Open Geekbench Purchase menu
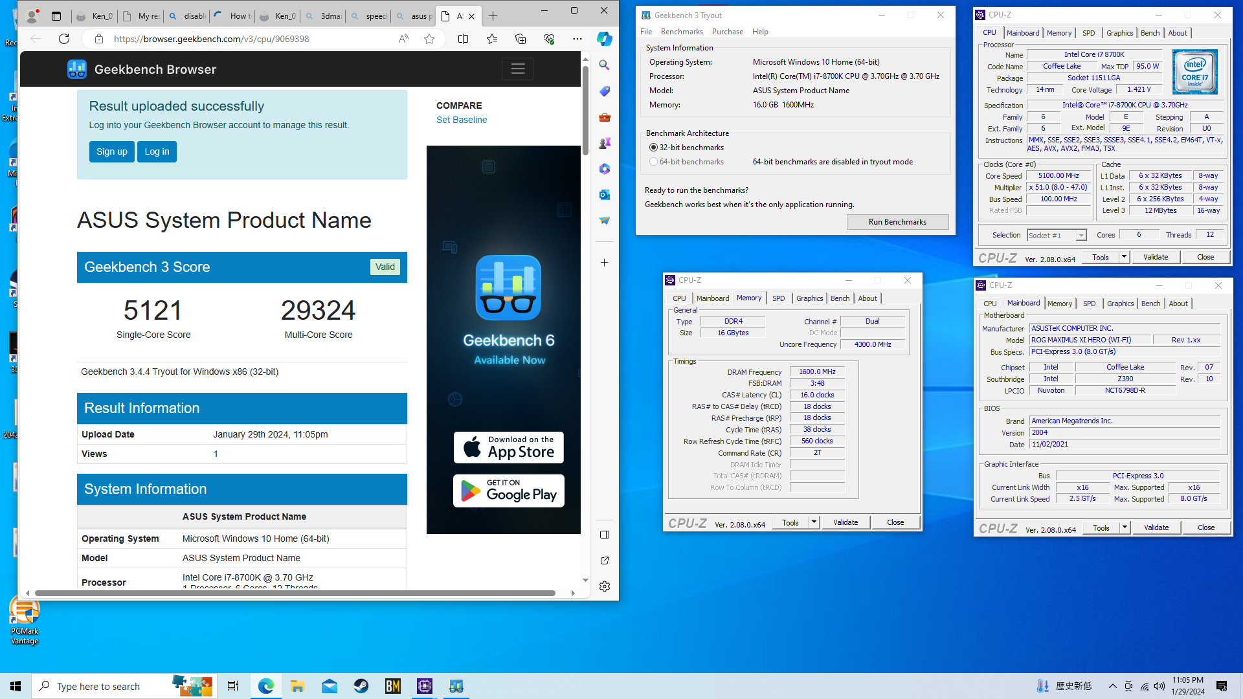The height and width of the screenshot is (699, 1243). tap(728, 32)
